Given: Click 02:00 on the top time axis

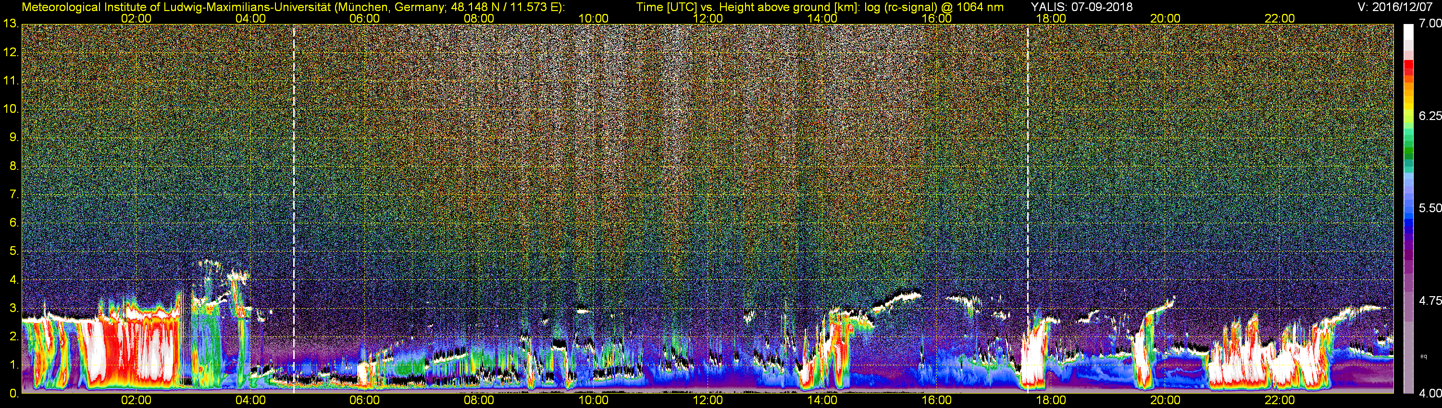Looking at the screenshot, I should click(x=136, y=18).
